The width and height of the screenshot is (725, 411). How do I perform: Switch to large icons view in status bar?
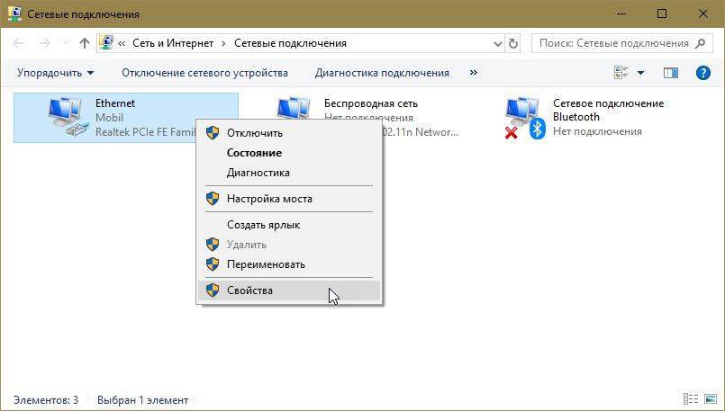click(x=710, y=399)
